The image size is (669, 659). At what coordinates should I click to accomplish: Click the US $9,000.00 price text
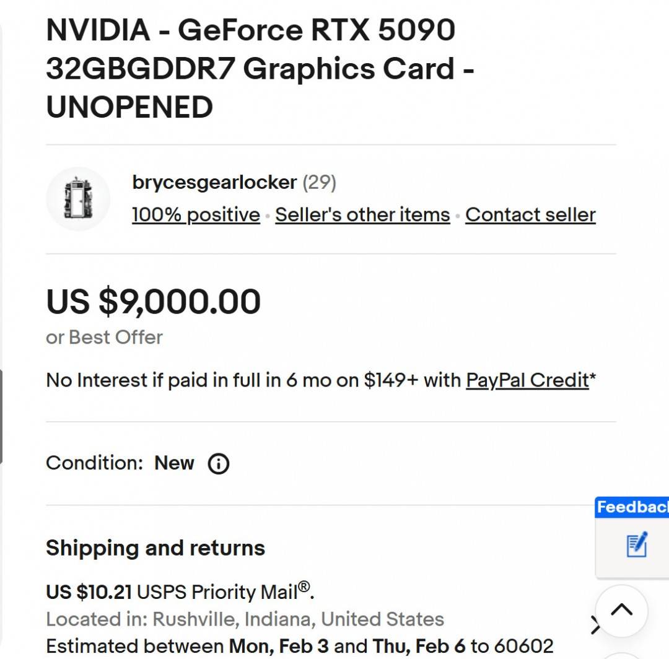[x=154, y=302]
